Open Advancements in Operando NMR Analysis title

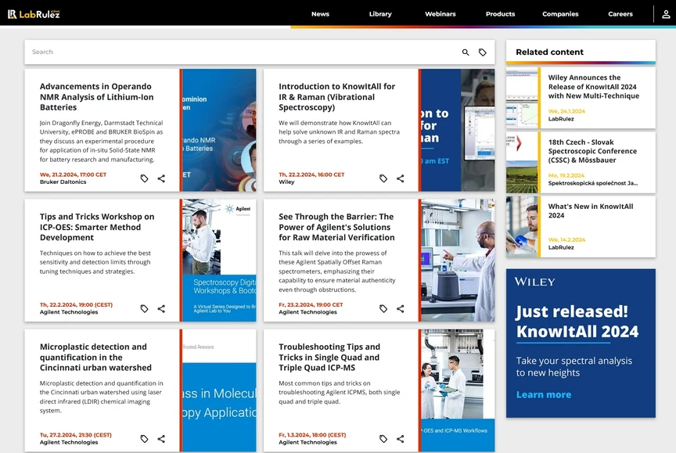[x=96, y=97]
